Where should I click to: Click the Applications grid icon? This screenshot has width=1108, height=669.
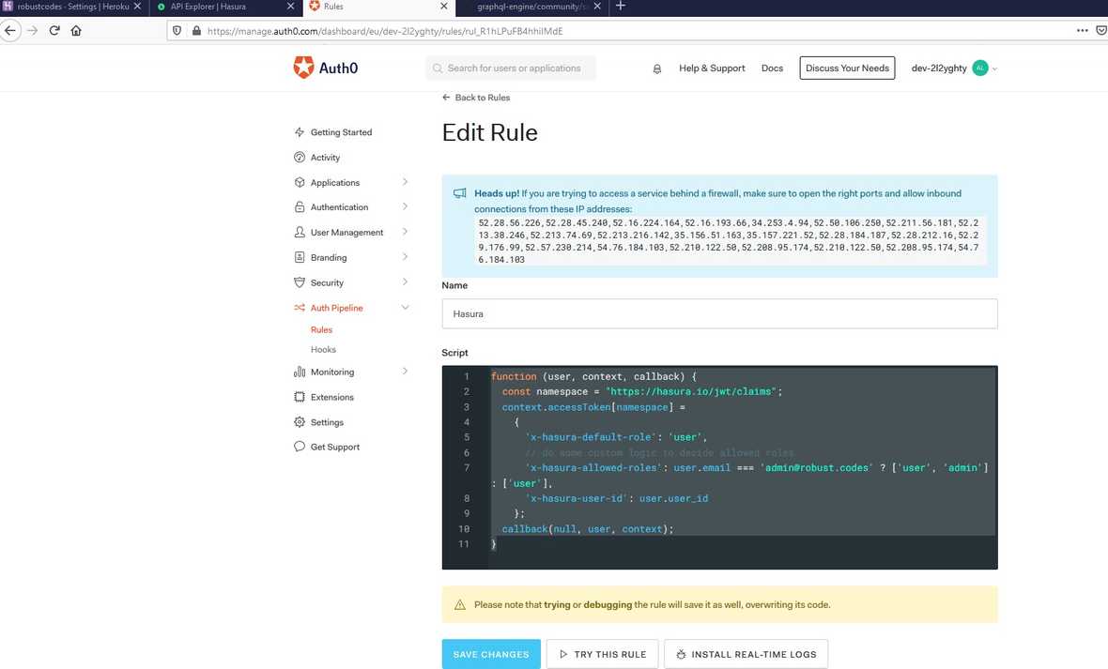(x=299, y=182)
